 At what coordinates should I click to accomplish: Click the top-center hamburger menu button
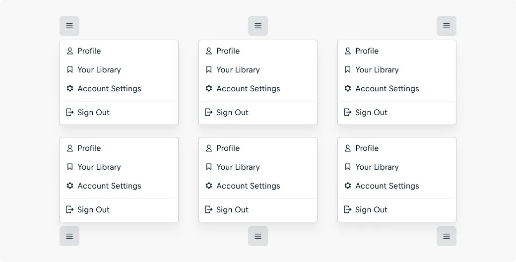[258, 26]
